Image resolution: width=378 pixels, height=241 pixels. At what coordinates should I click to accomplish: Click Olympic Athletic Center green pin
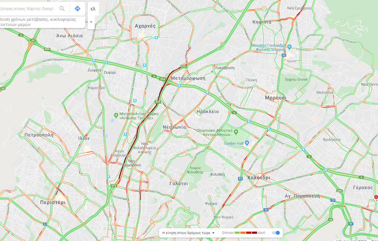tap(236, 132)
